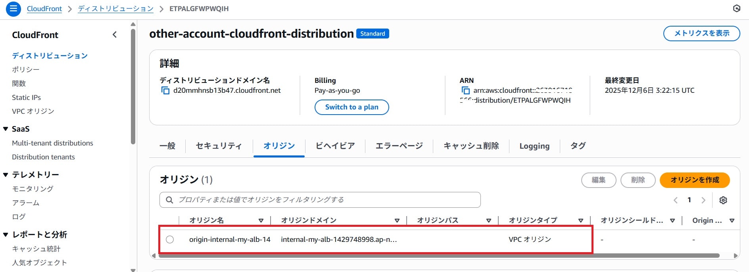Click the 編集 button

pyautogui.click(x=599, y=180)
